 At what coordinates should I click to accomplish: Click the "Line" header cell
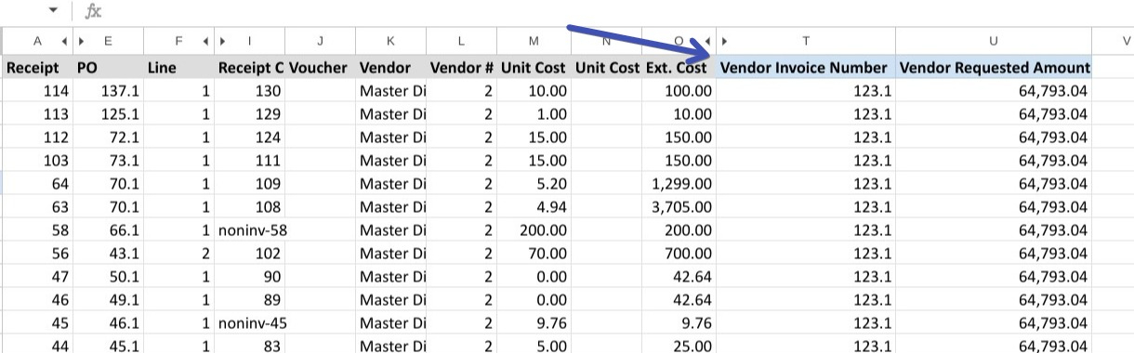point(178,68)
